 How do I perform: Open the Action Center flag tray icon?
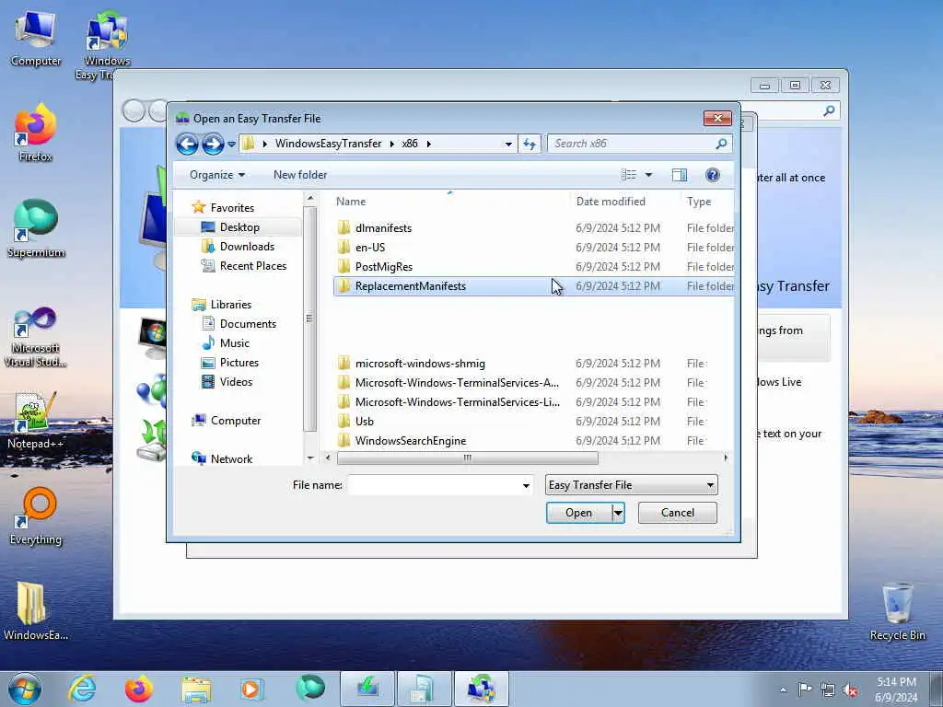805,690
